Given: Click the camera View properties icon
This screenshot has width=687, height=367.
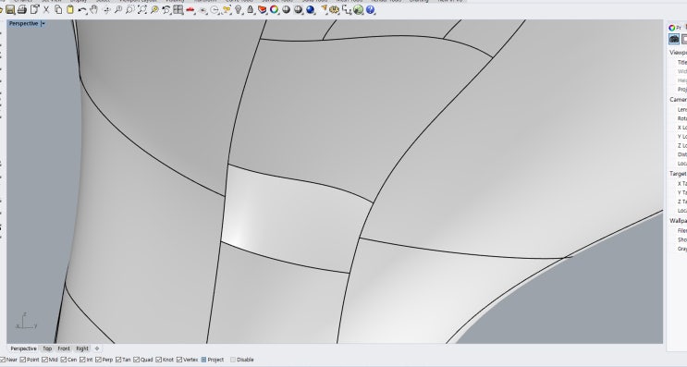Looking at the screenshot, I should [674, 40].
